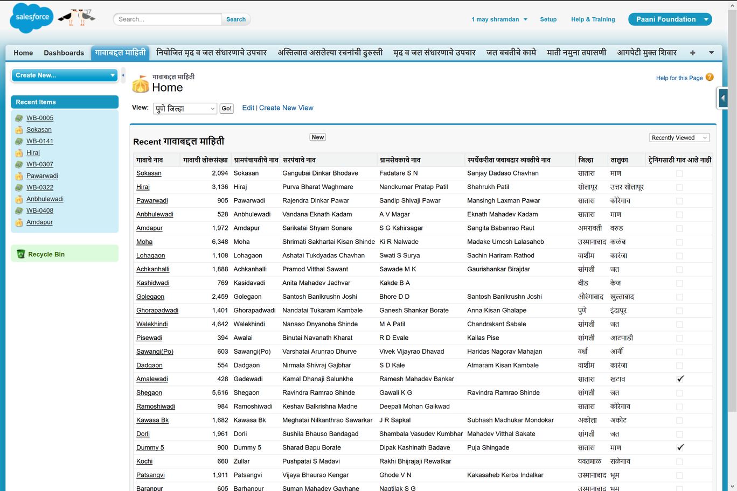Viewport: 737px width, 491px height.
Task: Open the Create New dropdown in sidebar
Action: (65, 75)
